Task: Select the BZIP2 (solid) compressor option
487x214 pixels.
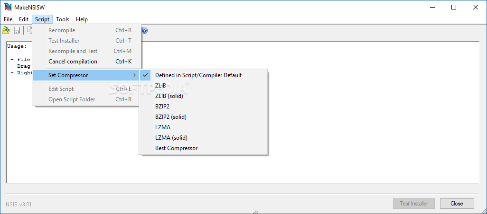Action: 203,117
